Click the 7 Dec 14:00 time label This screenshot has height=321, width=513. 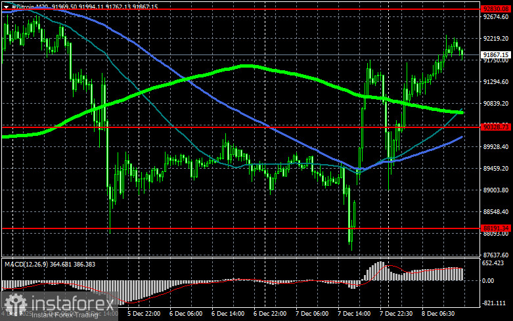(354, 314)
